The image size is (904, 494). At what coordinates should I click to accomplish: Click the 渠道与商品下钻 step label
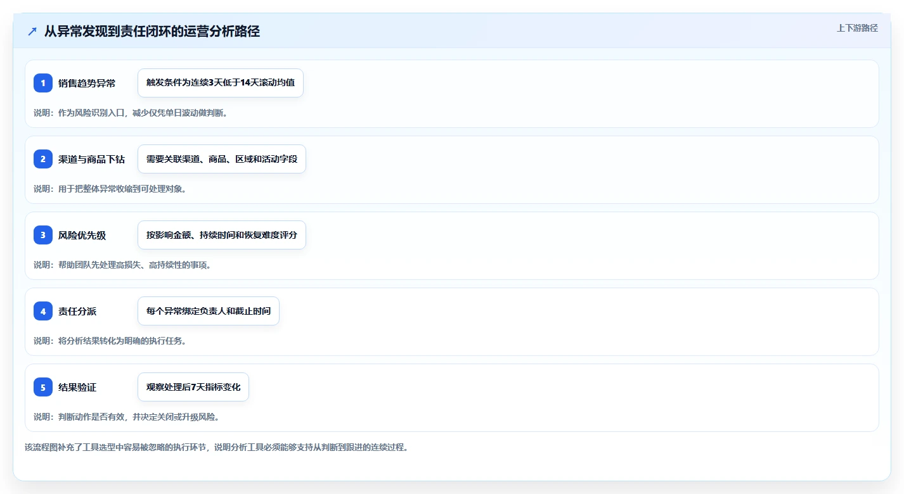(92, 159)
